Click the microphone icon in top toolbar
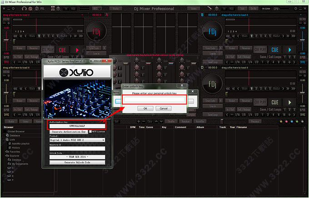309x198 pixels. [209, 9]
